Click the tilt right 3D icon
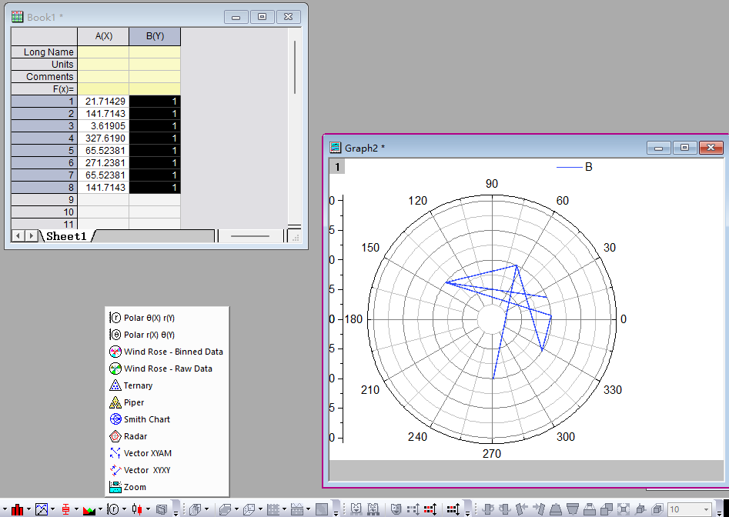 pos(539,509)
